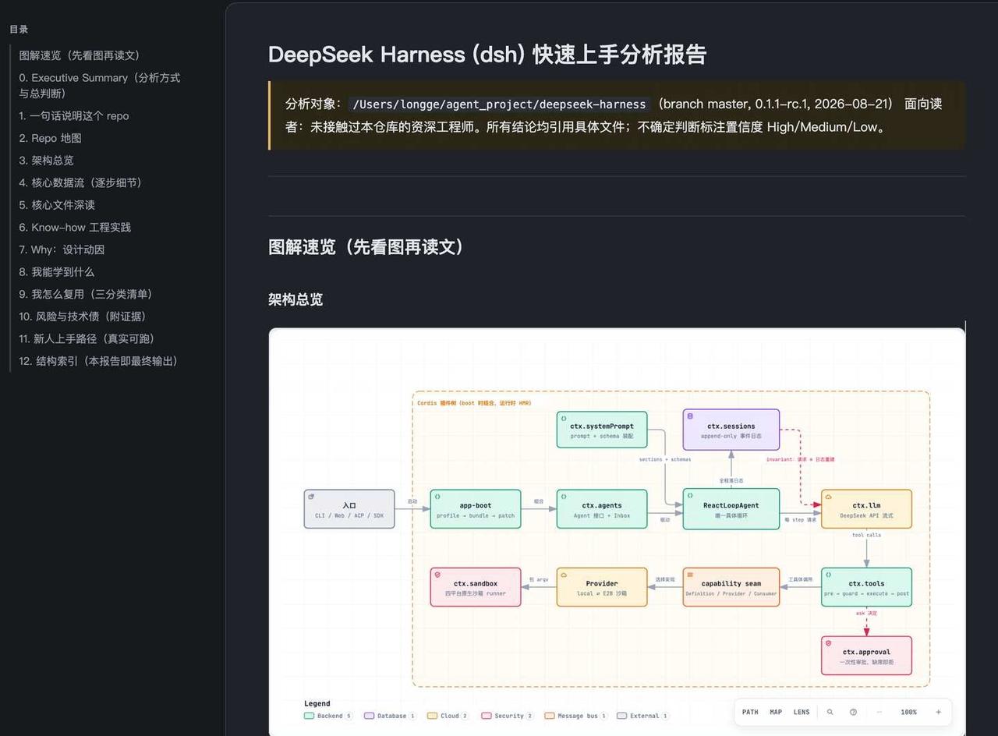Screen dimensions: 998x736
Task: Click the braces icon on ctx.agents node
Action: coord(564,496)
